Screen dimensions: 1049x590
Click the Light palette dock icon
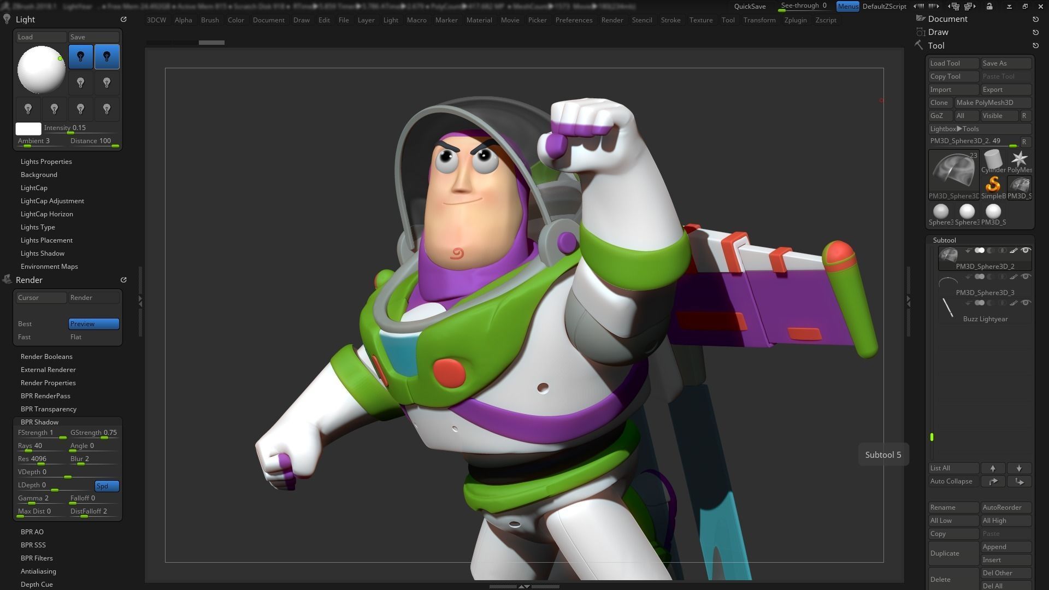[x=123, y=19]
